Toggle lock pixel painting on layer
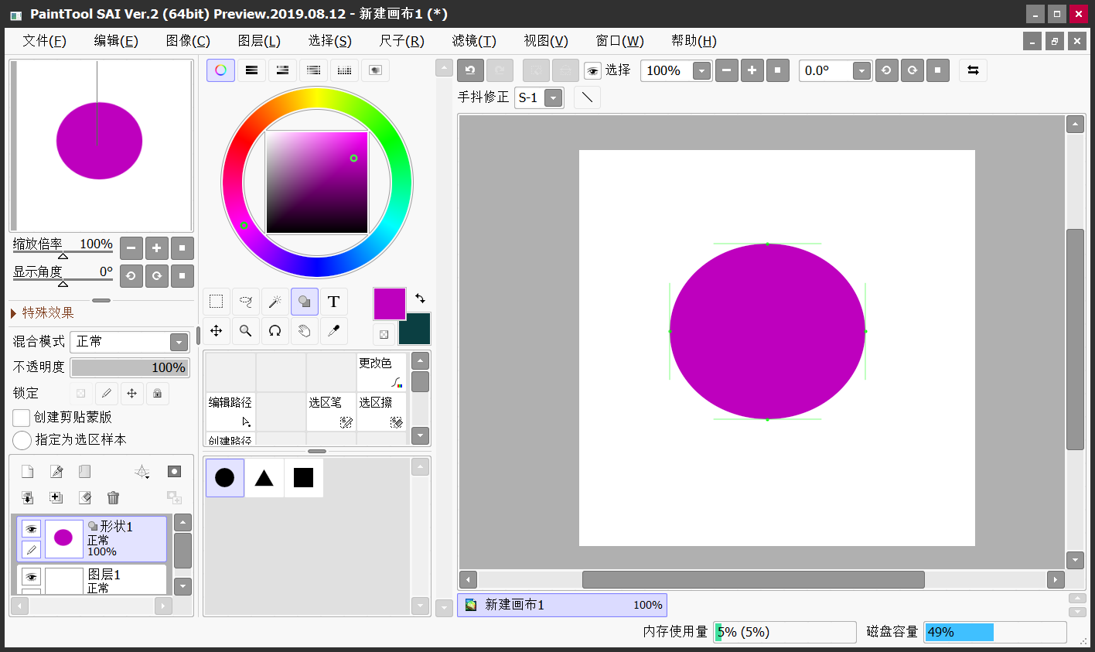1095x652 pixels. (107, 394)
